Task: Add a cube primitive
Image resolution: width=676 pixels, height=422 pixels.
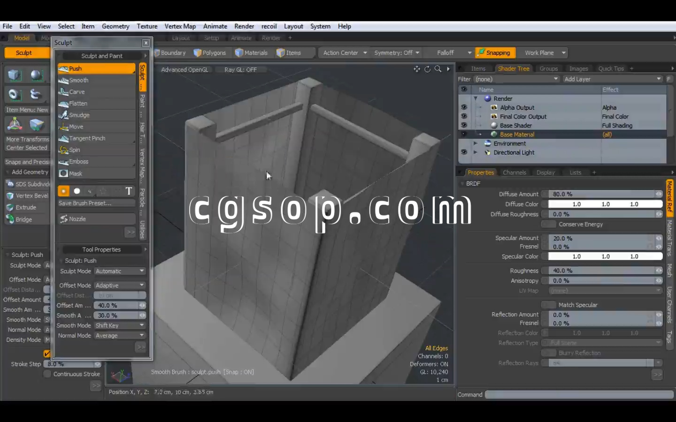Action: 14,75
